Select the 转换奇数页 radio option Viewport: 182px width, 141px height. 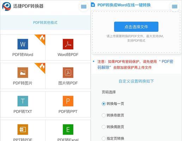coord(104,115)
